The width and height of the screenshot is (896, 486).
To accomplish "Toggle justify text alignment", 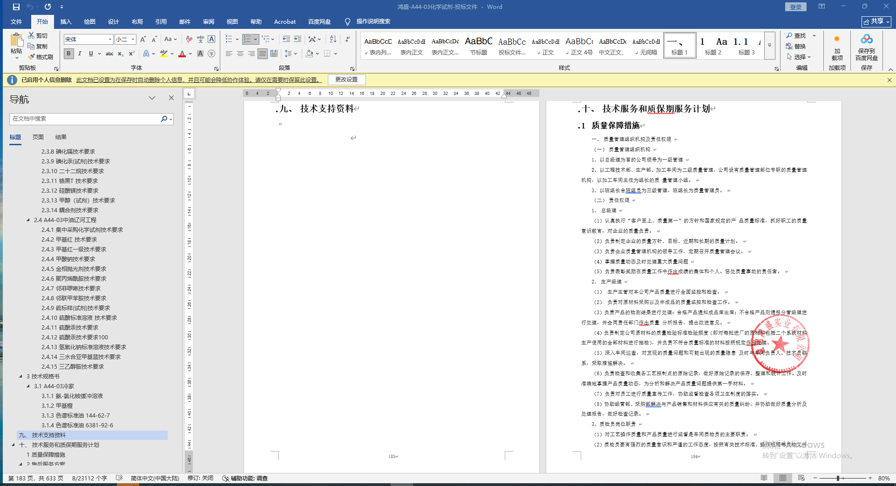I will 263,54.
